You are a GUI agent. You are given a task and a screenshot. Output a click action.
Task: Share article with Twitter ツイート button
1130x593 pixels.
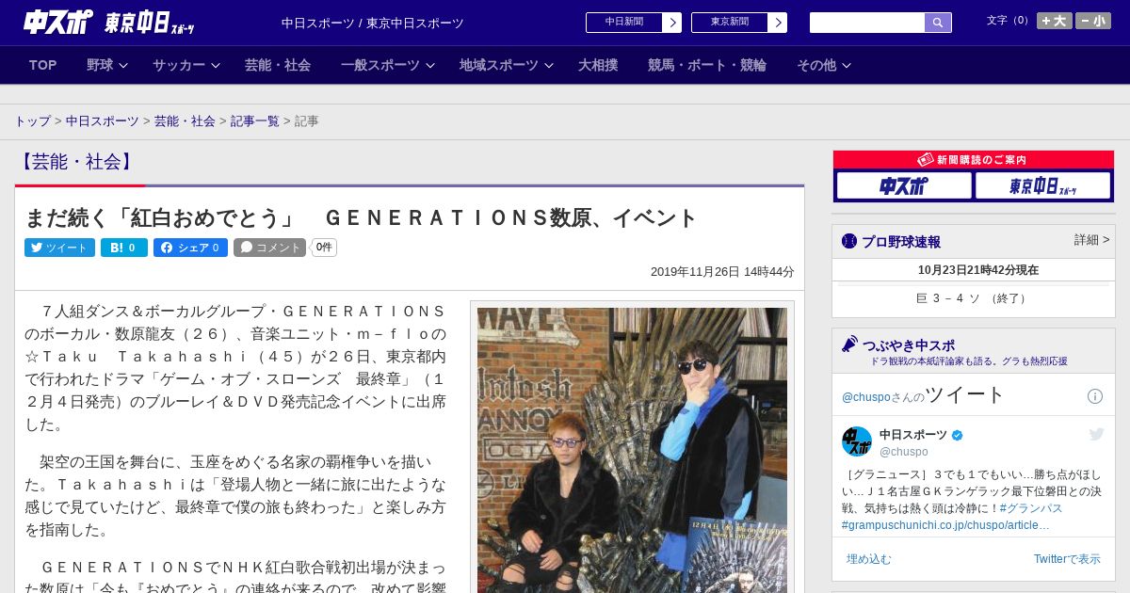pyautogui.click(x=59, y=248)
